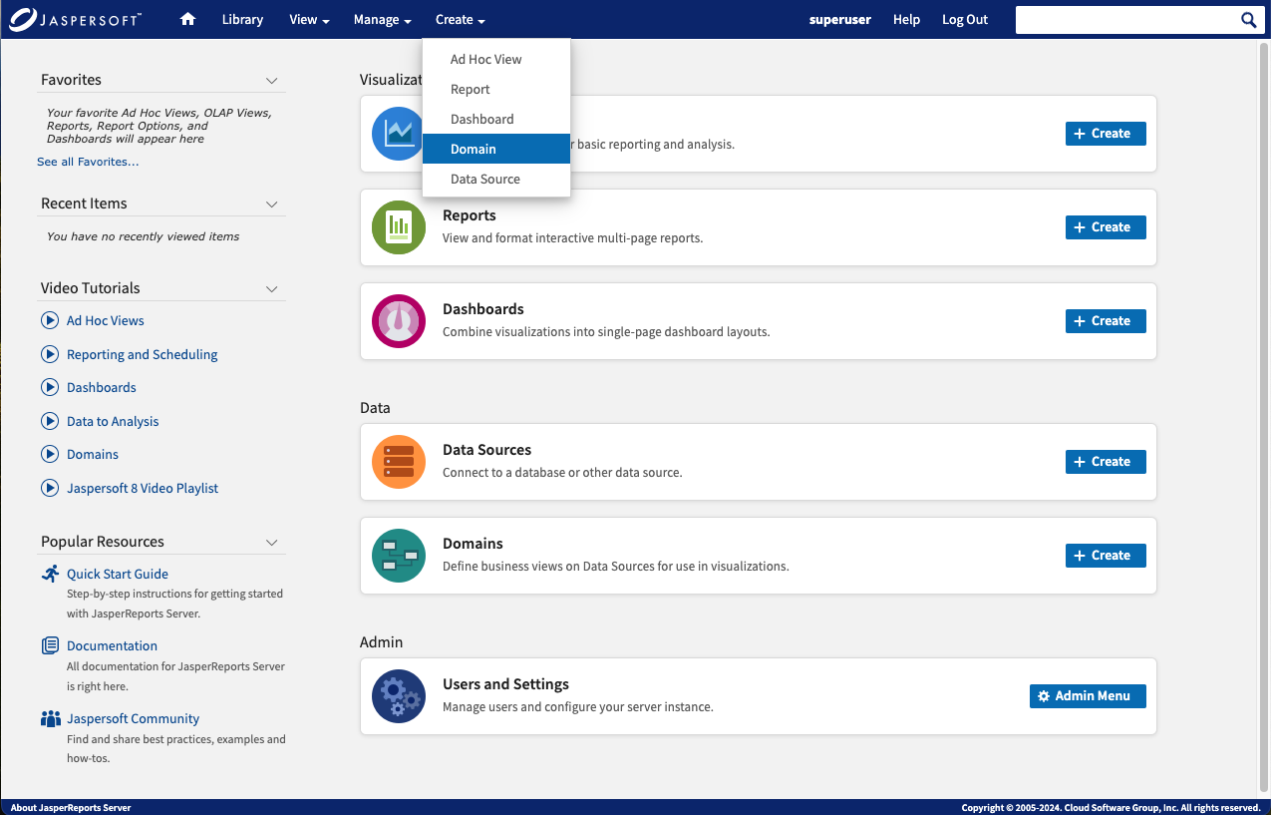1271x815 pixels.
Task: Open Reporting and Scheduling tutorial link
Action: (142, 354)
